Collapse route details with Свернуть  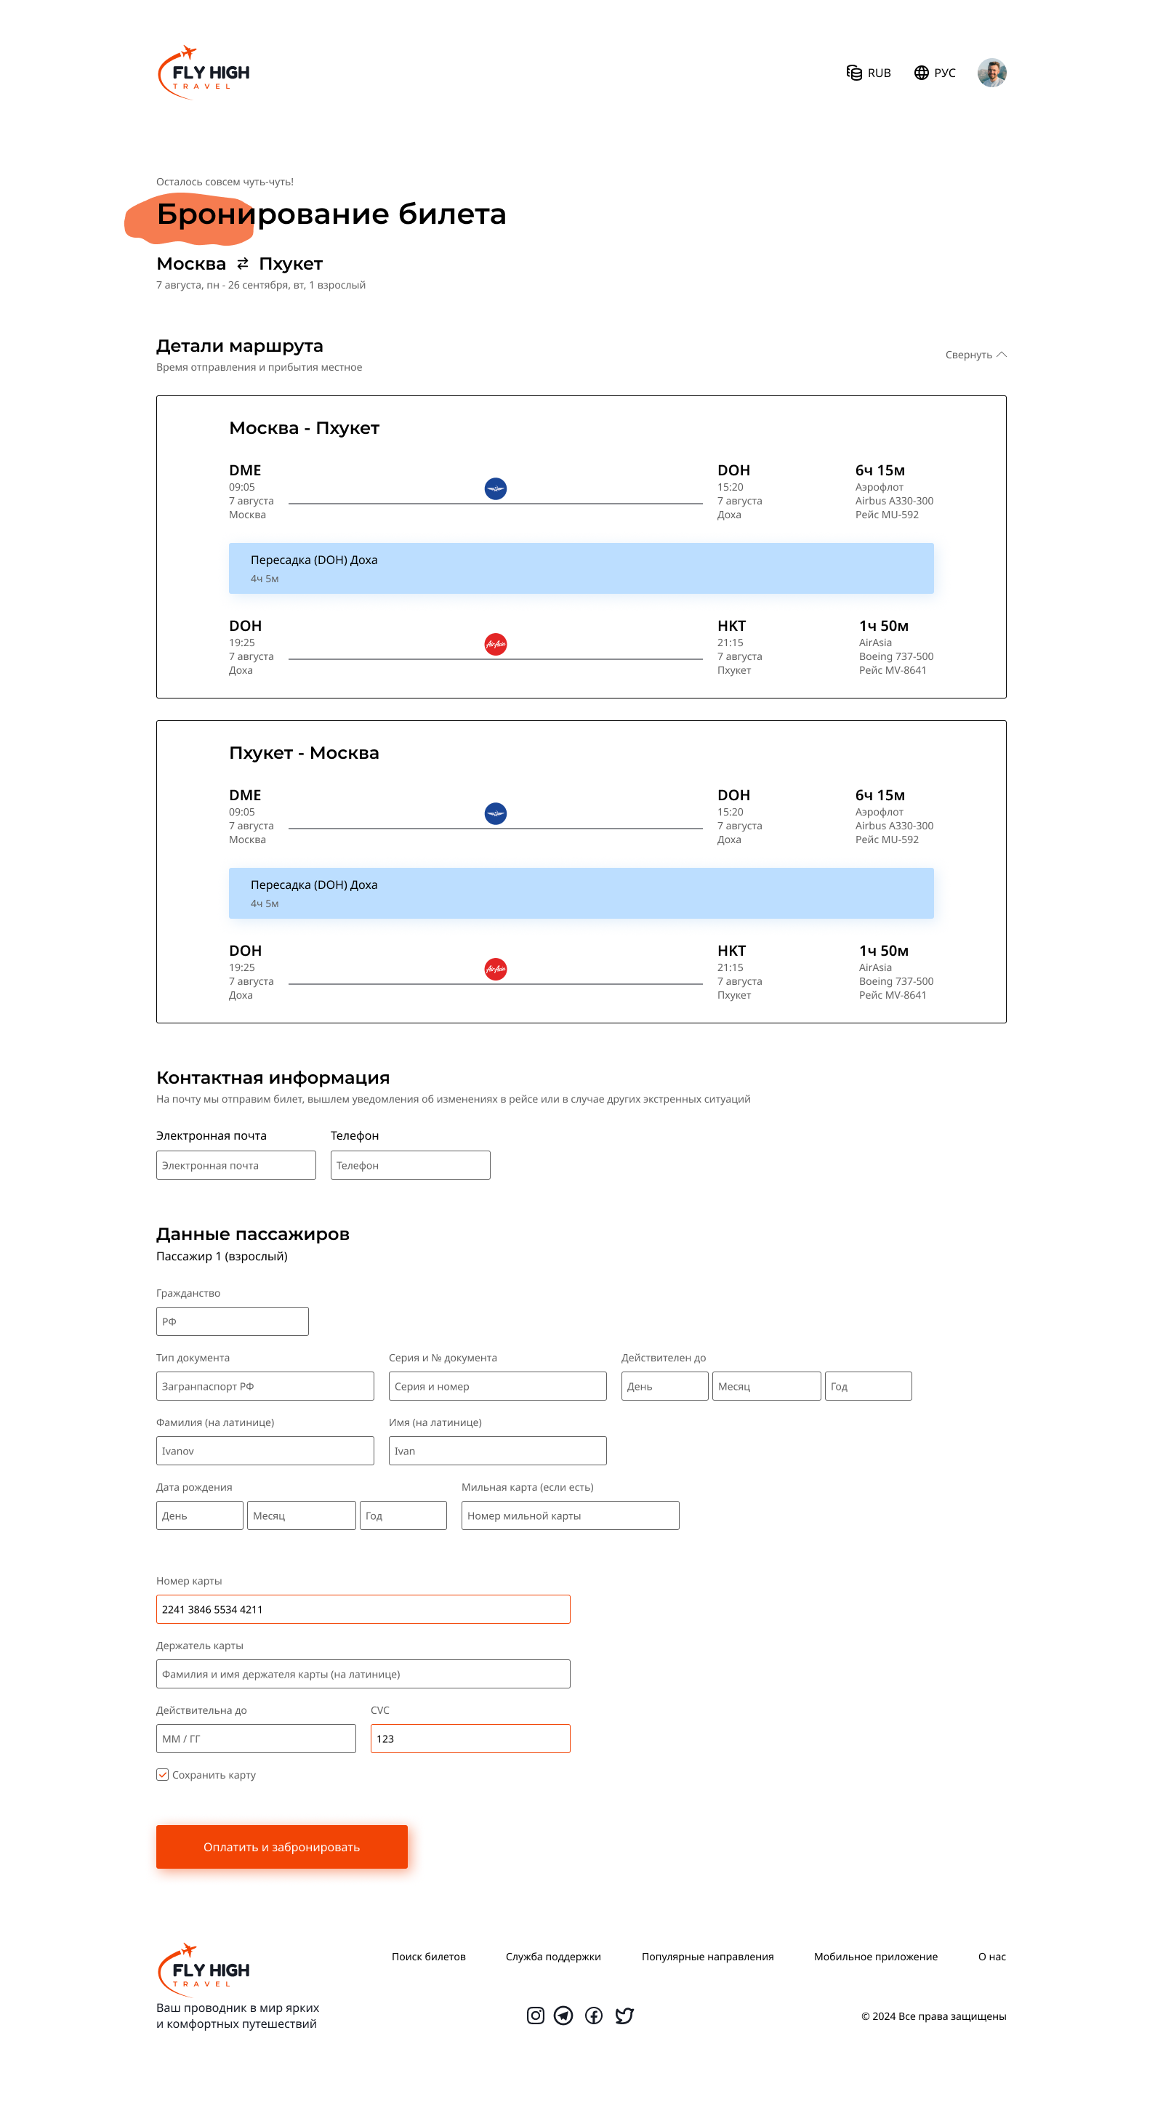[975, 355]
